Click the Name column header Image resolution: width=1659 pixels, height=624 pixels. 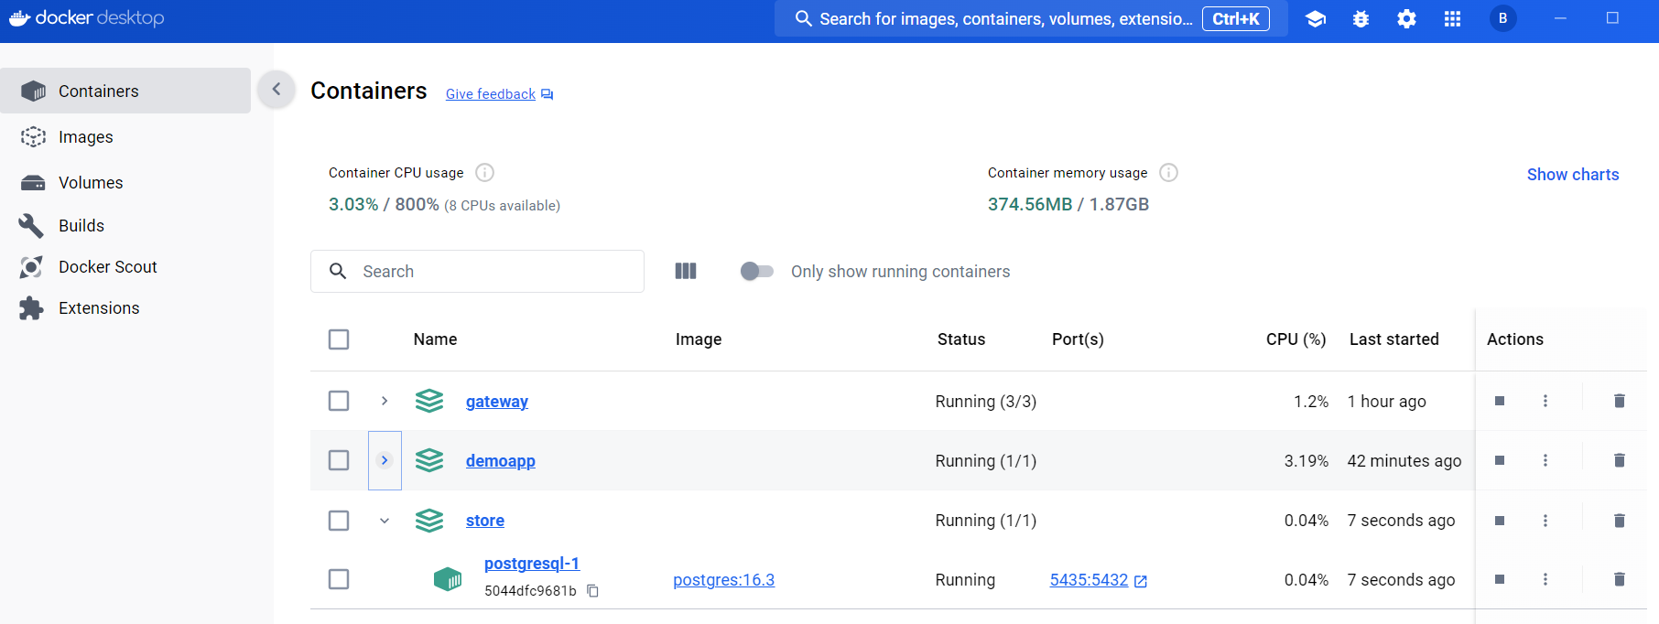coord(435,339)
